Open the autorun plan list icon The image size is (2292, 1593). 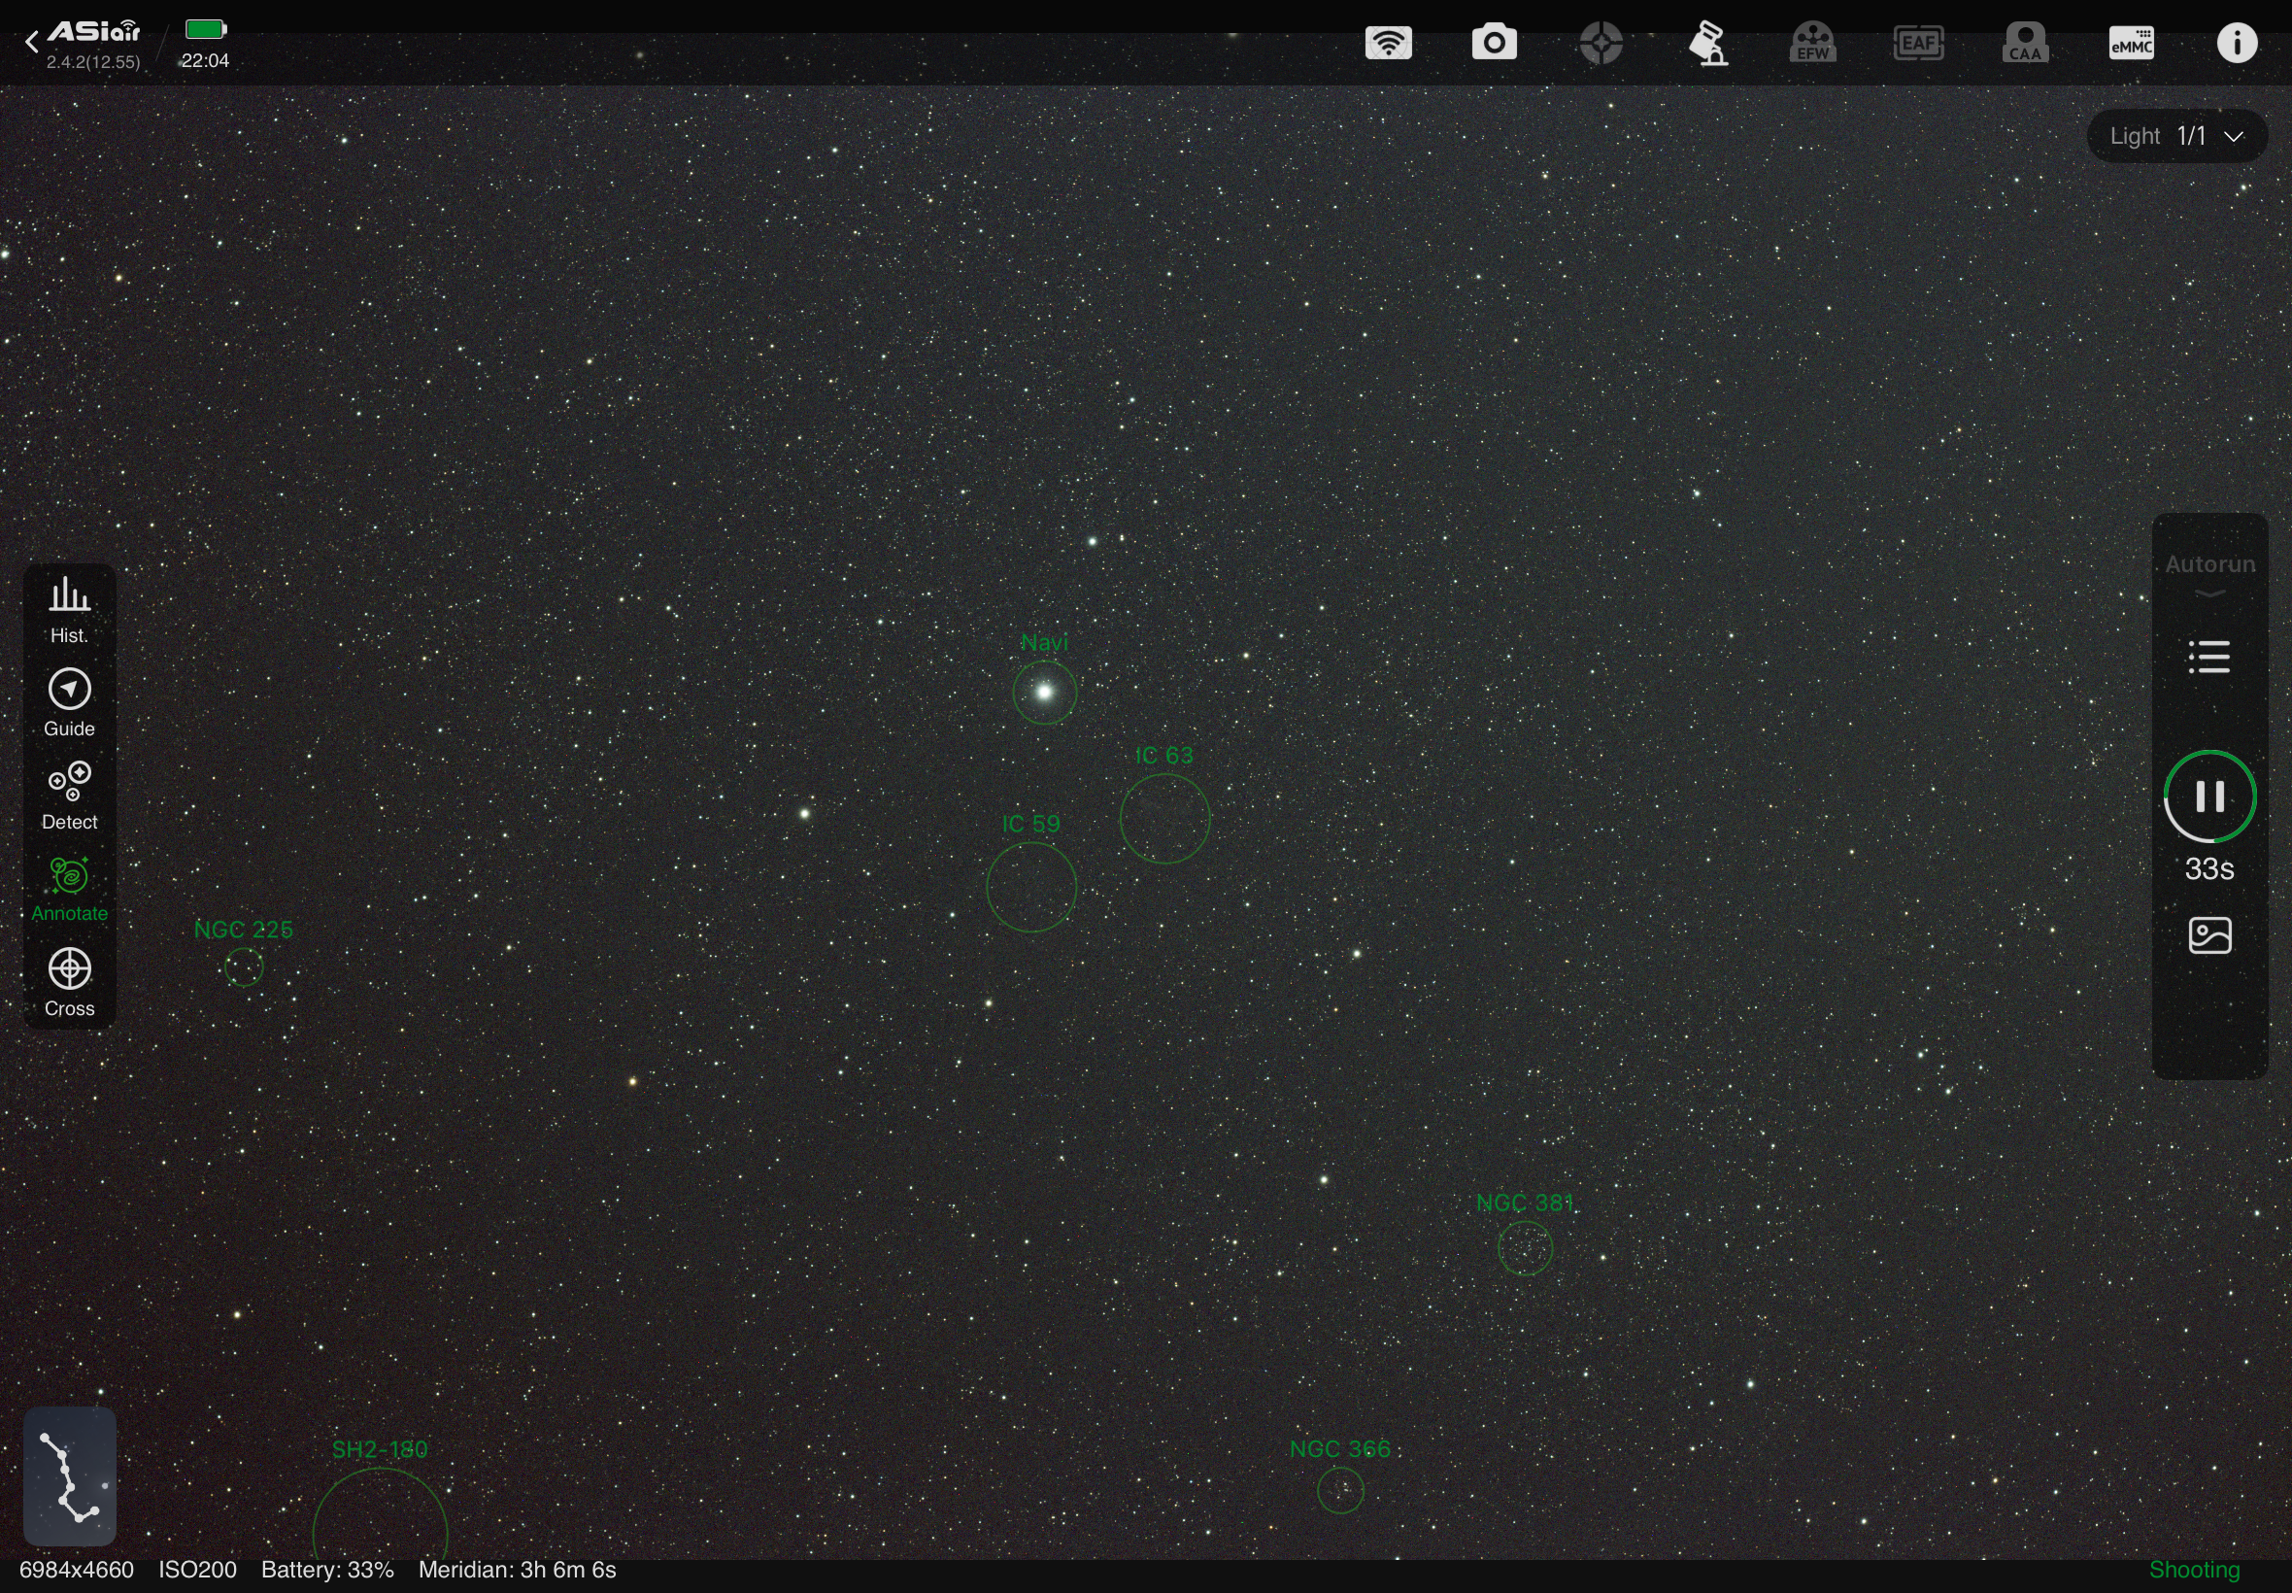(x=2209, y=657)
